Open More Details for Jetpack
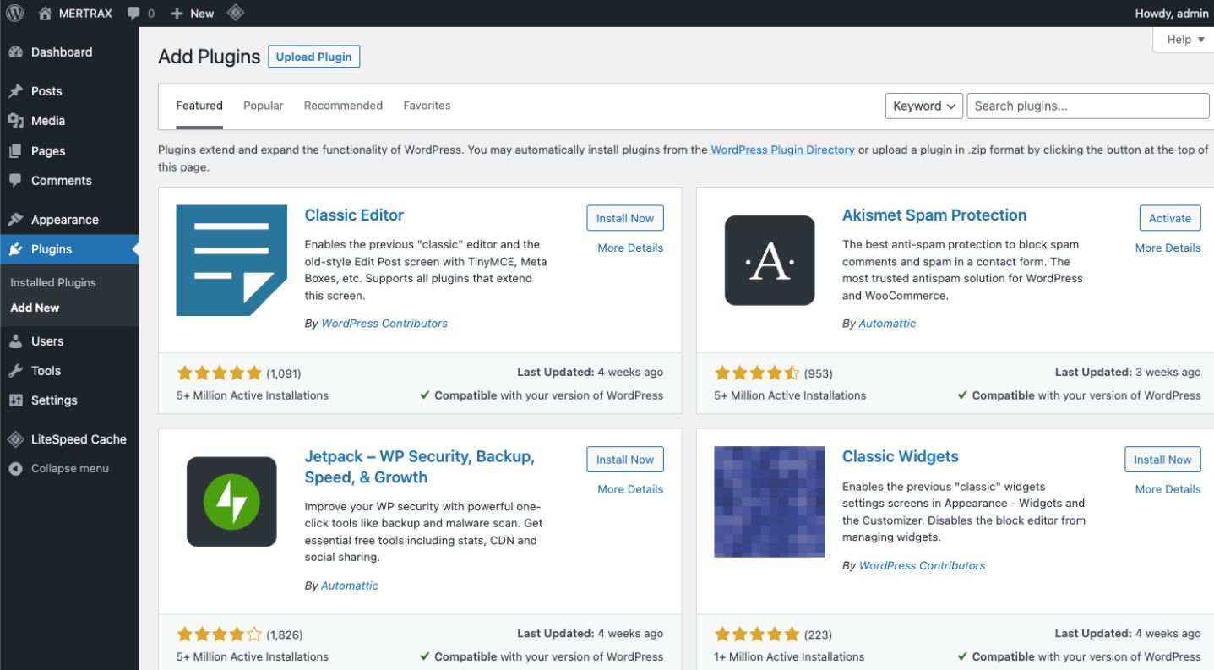The height and width of the screenshot is (670, 1214). point(630,489)
